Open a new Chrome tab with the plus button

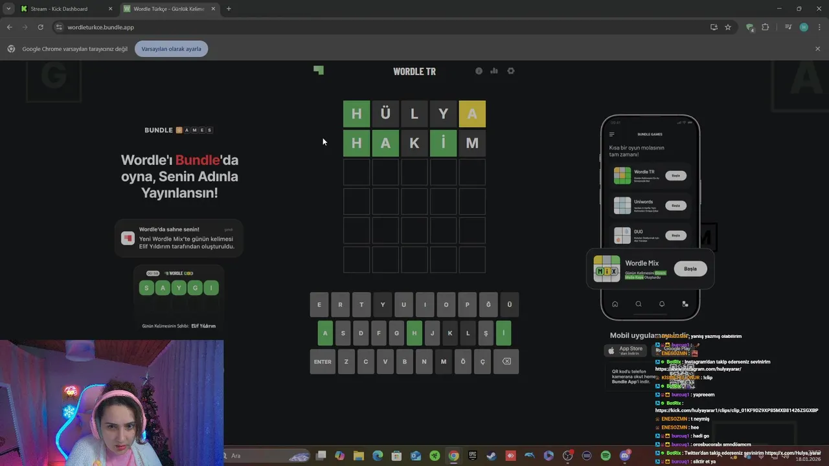pyautogui.click(x=229, y=8)
